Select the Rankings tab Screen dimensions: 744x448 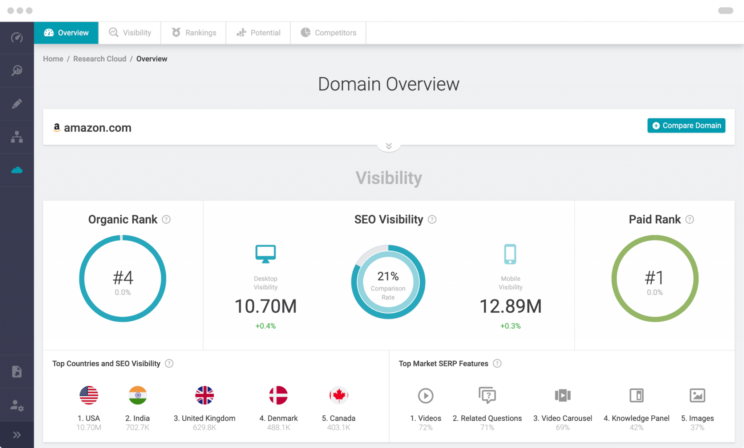click(x=193, y=33)
